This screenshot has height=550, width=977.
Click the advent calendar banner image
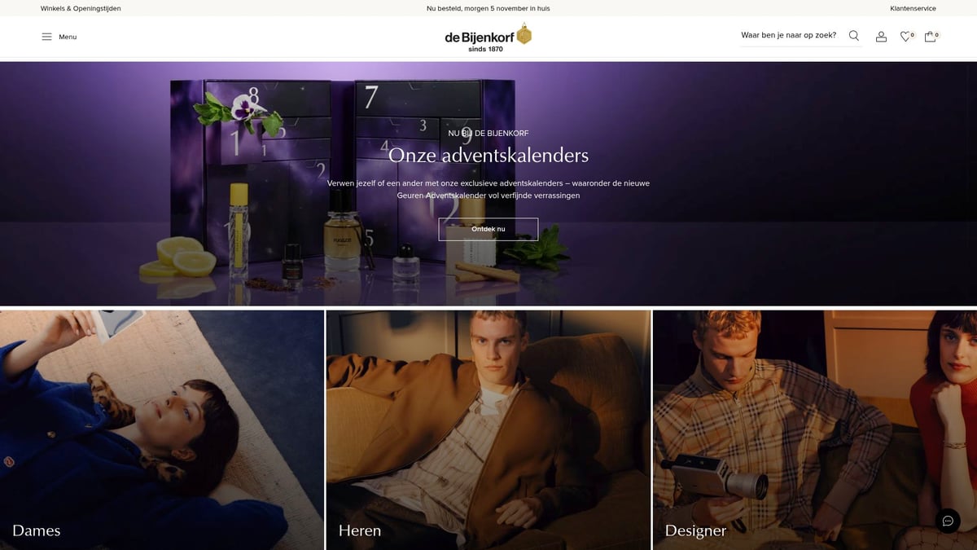click(x=488, y=183)
